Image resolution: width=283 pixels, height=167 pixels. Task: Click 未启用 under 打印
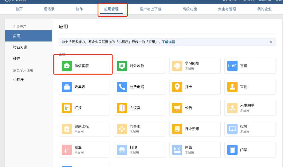[134, 152]
